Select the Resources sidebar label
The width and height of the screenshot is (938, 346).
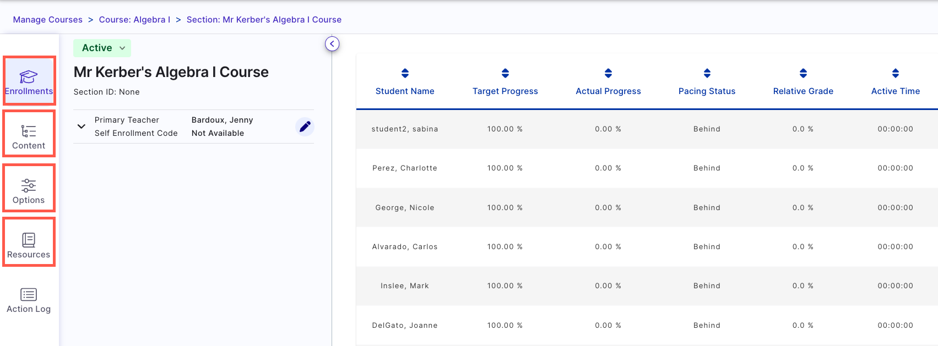click(x=29, y=255)
